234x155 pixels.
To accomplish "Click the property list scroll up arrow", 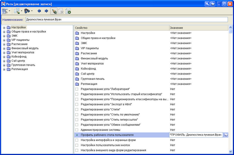I will pos(230,27).
